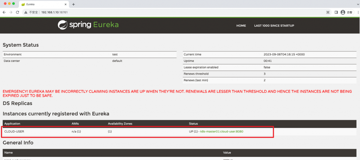360x160 pixels.
Task: Click the browser forward arrow
Action: pyautogui.click(x=11, y=12)
